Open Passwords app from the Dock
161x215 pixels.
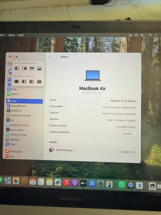pyautogui.click(x=140, y=186)
